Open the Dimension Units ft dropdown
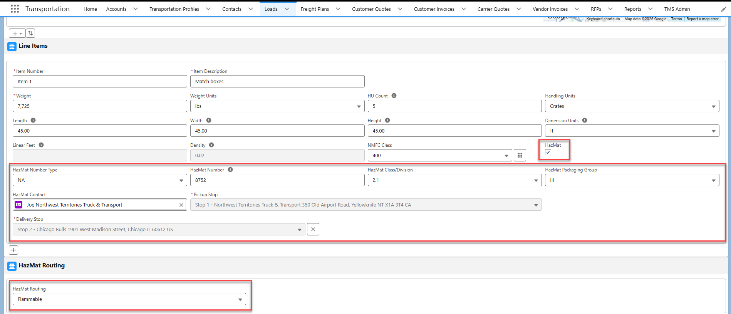 pyautogui.click(x=632, y=131)
